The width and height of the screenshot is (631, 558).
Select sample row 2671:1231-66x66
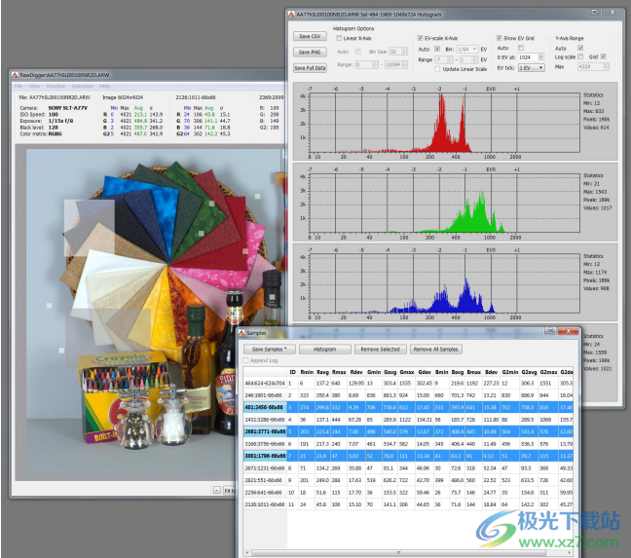pyautogui.click(x=408, y=468)
